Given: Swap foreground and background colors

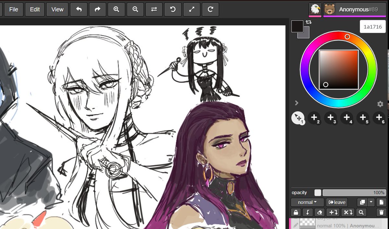Looking at the screenshot, I should [x=309, y=22].
